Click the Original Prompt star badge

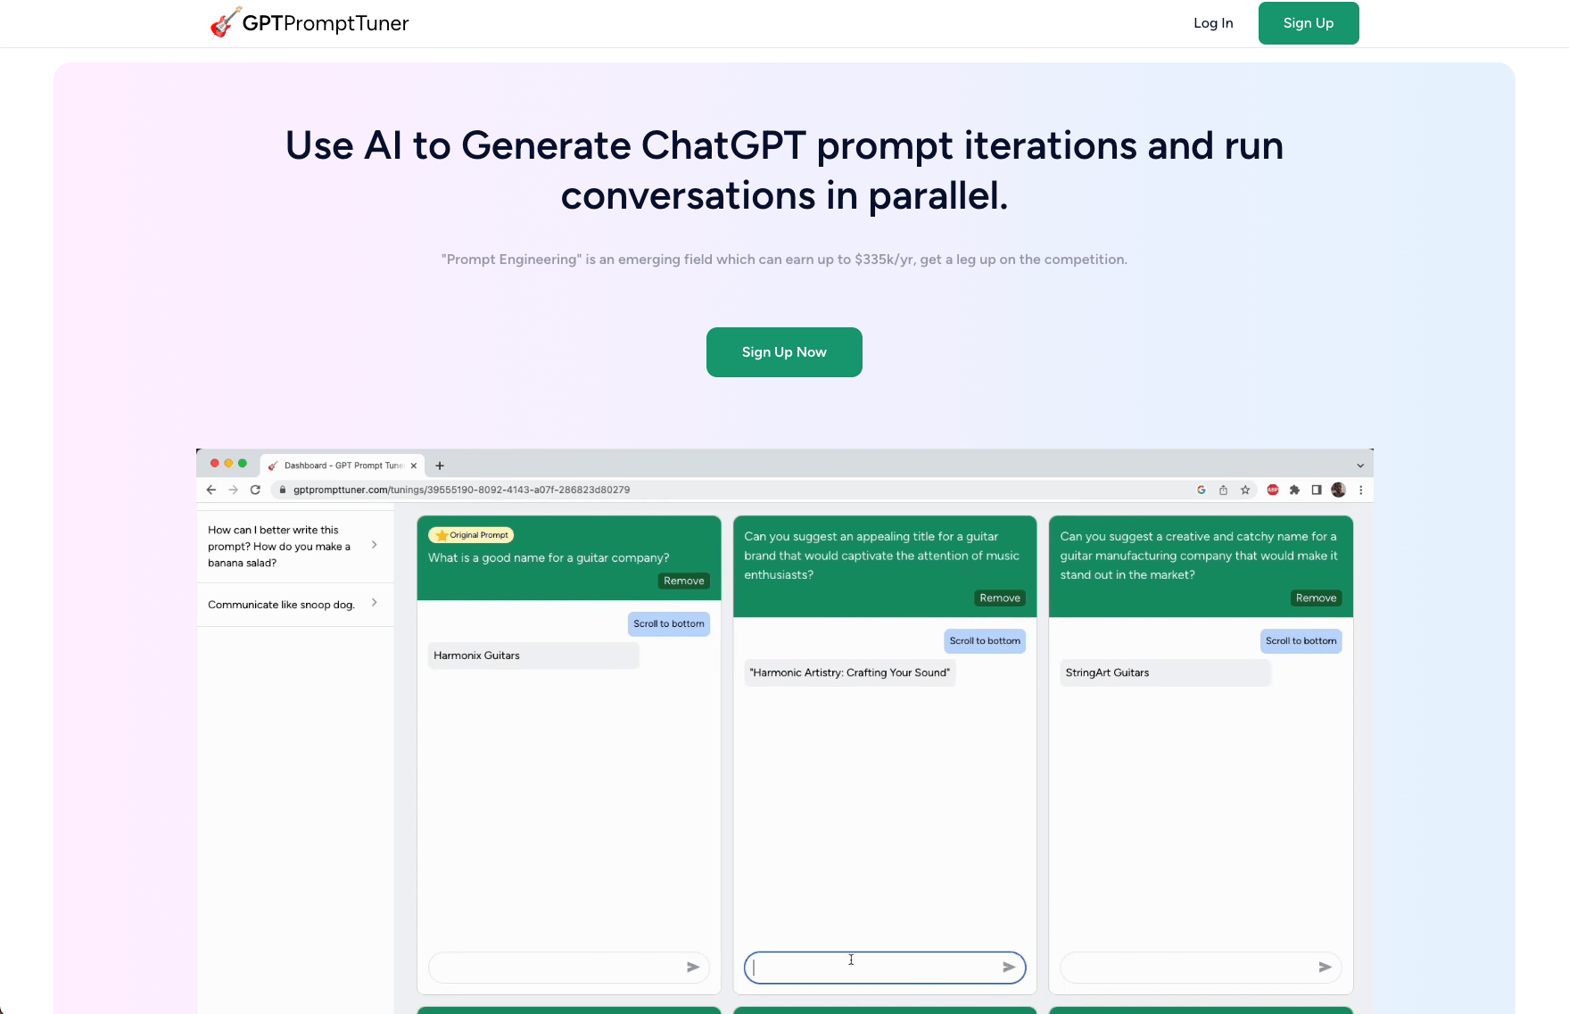(471, 535)
